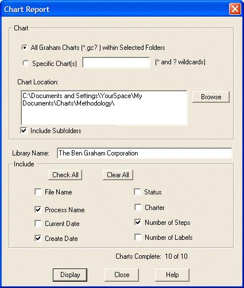
Task: Select All Graham Charts within Selected Folders option
Action: pos(25,48)
